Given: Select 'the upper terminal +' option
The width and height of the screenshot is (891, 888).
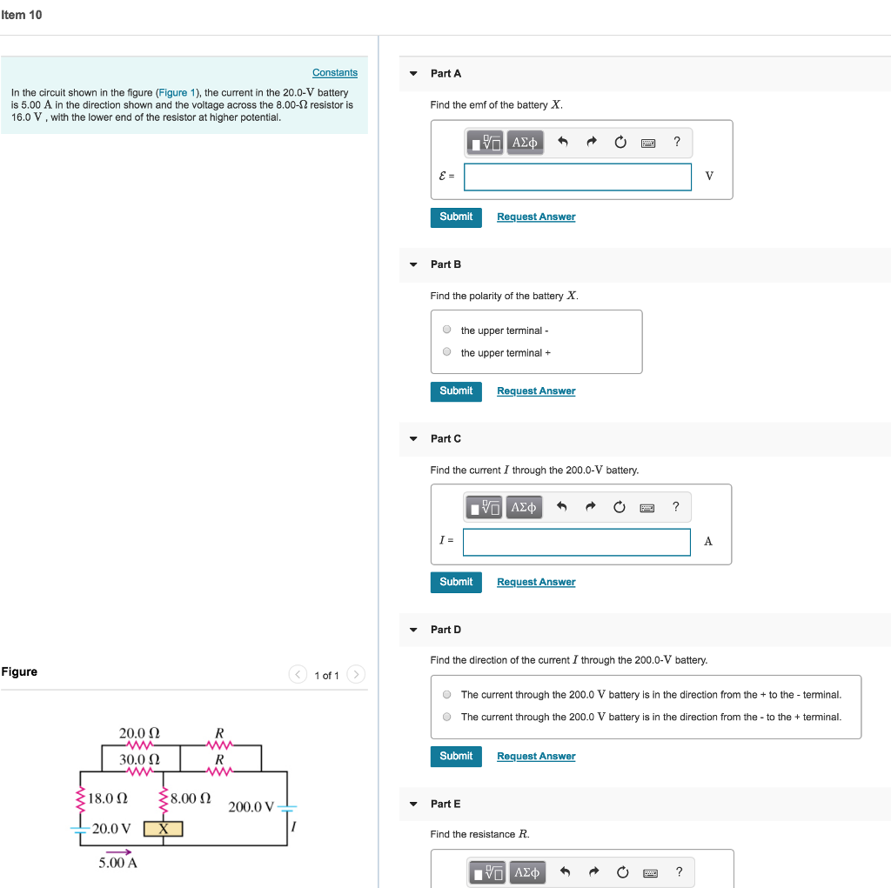Looking at the screenshot, I should pos(447,351).
